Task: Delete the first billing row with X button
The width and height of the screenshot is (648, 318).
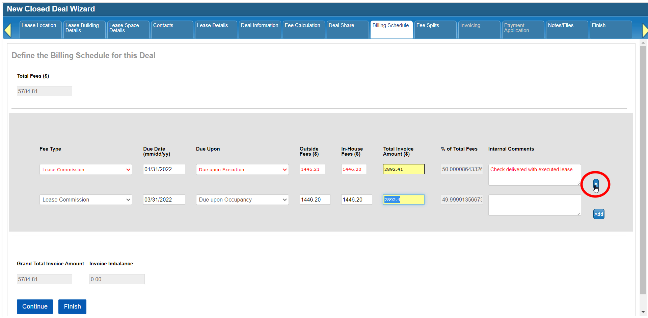Action: click(x=596, y=184)
